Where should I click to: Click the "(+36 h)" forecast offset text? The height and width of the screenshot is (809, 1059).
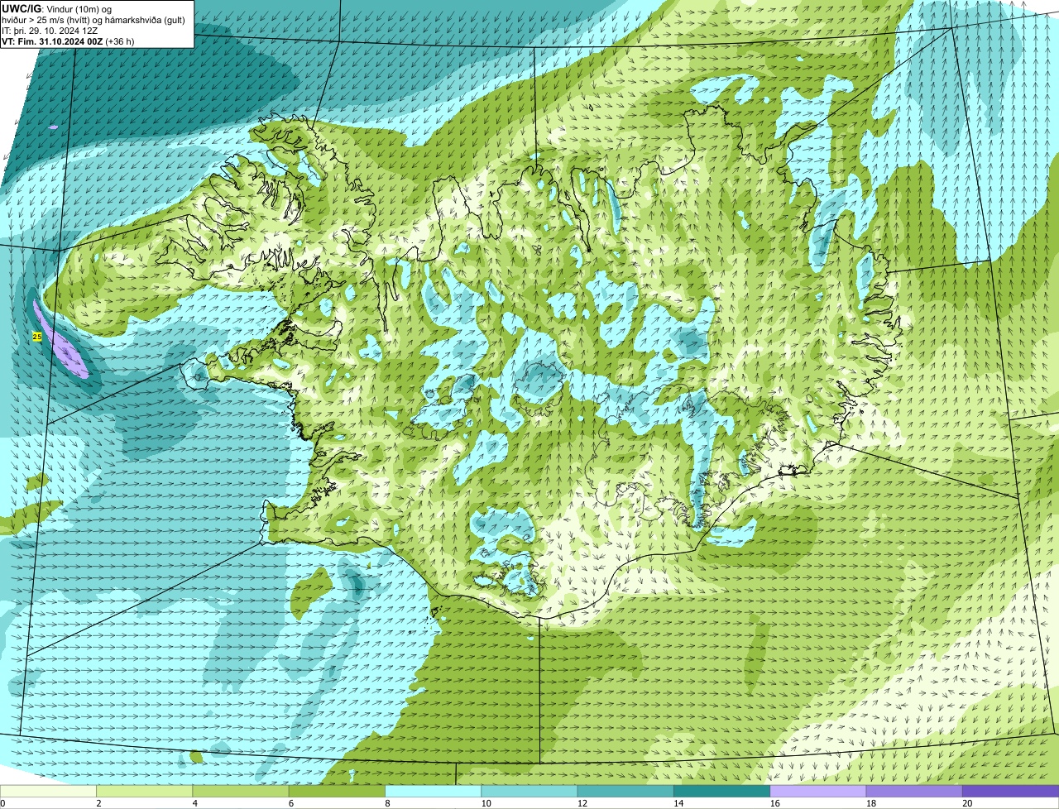click(x=120, y=41)
